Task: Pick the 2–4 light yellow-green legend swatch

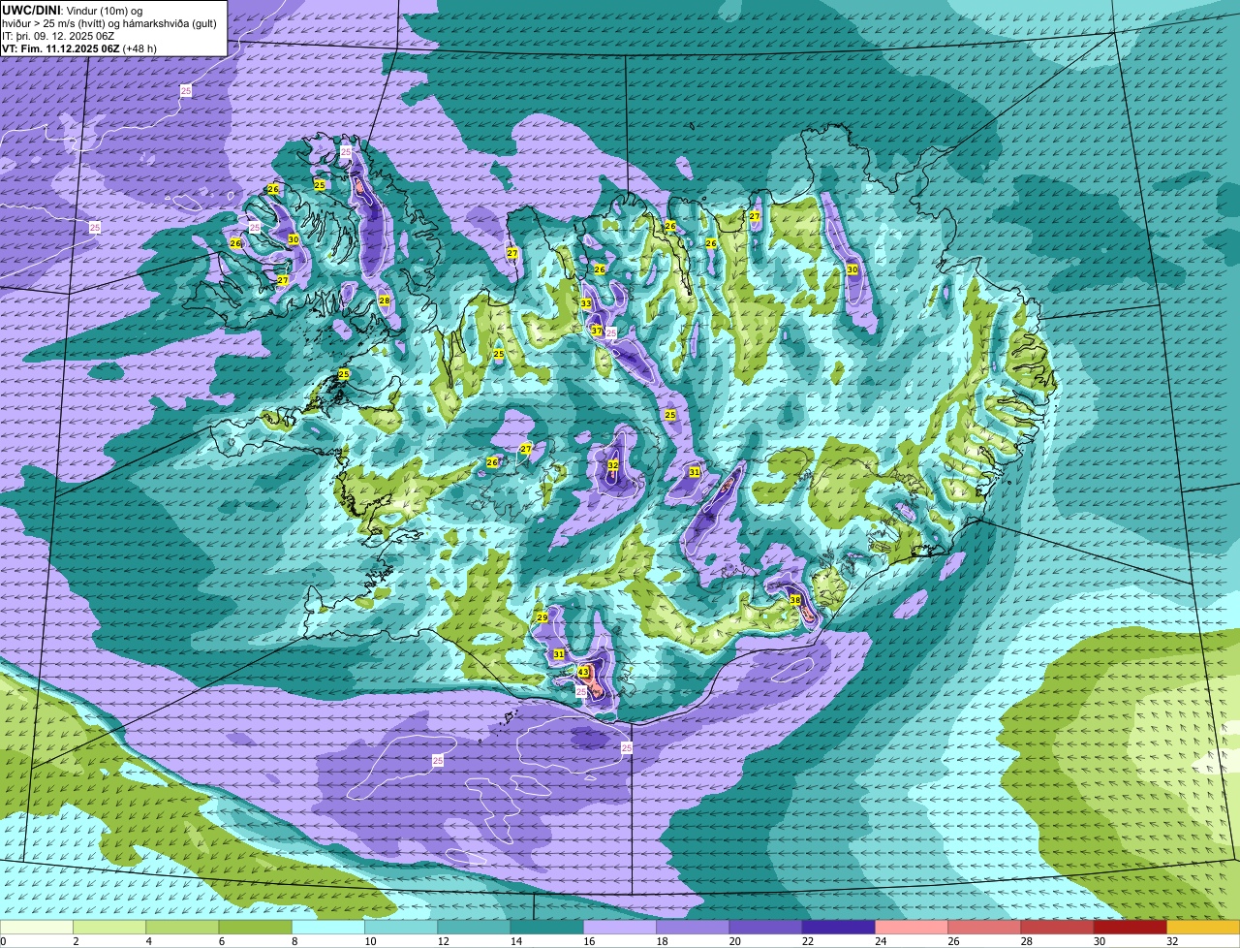Action: [x=109, y=927]
